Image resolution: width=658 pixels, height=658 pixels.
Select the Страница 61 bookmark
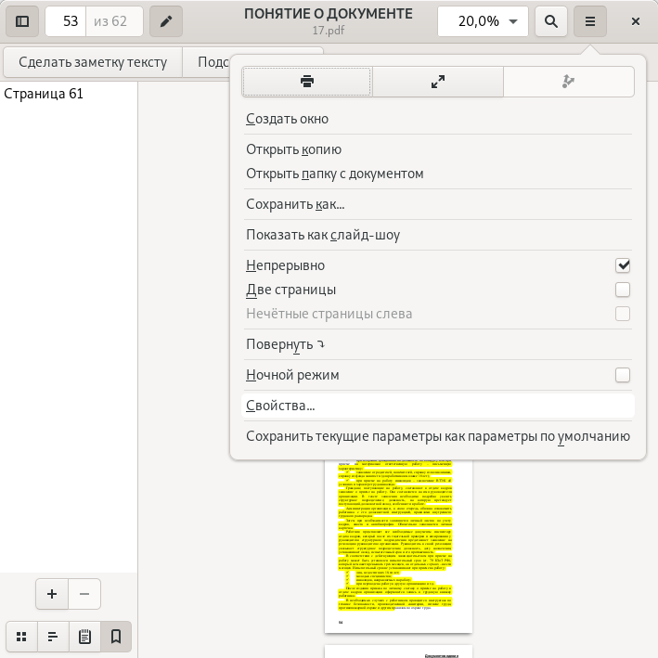coord(44,94)
